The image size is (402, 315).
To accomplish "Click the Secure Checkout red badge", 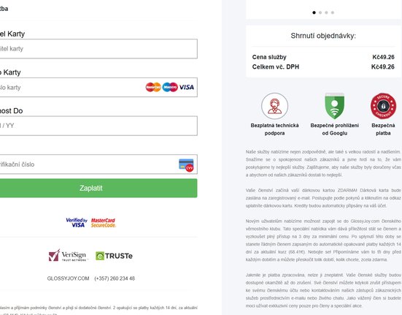I will point(383,106).
